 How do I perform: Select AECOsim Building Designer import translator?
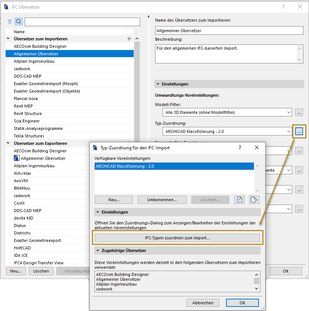pyautogui.click(x=69, y=46)
